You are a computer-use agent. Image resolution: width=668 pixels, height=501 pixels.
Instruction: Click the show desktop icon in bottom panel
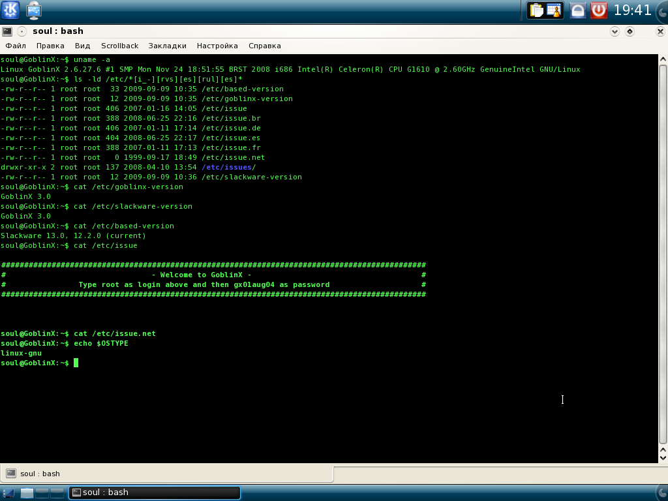8,493
